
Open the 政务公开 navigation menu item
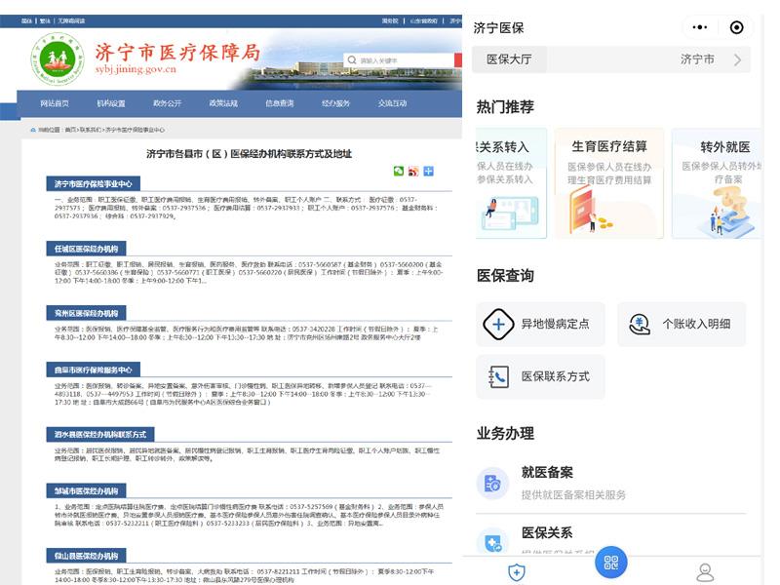[x=167, y=103]
